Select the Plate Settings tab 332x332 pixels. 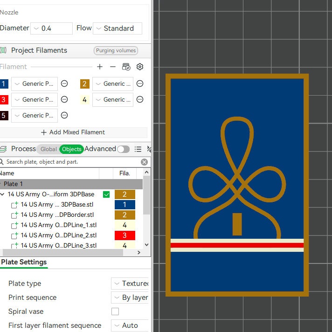(24, 262)
